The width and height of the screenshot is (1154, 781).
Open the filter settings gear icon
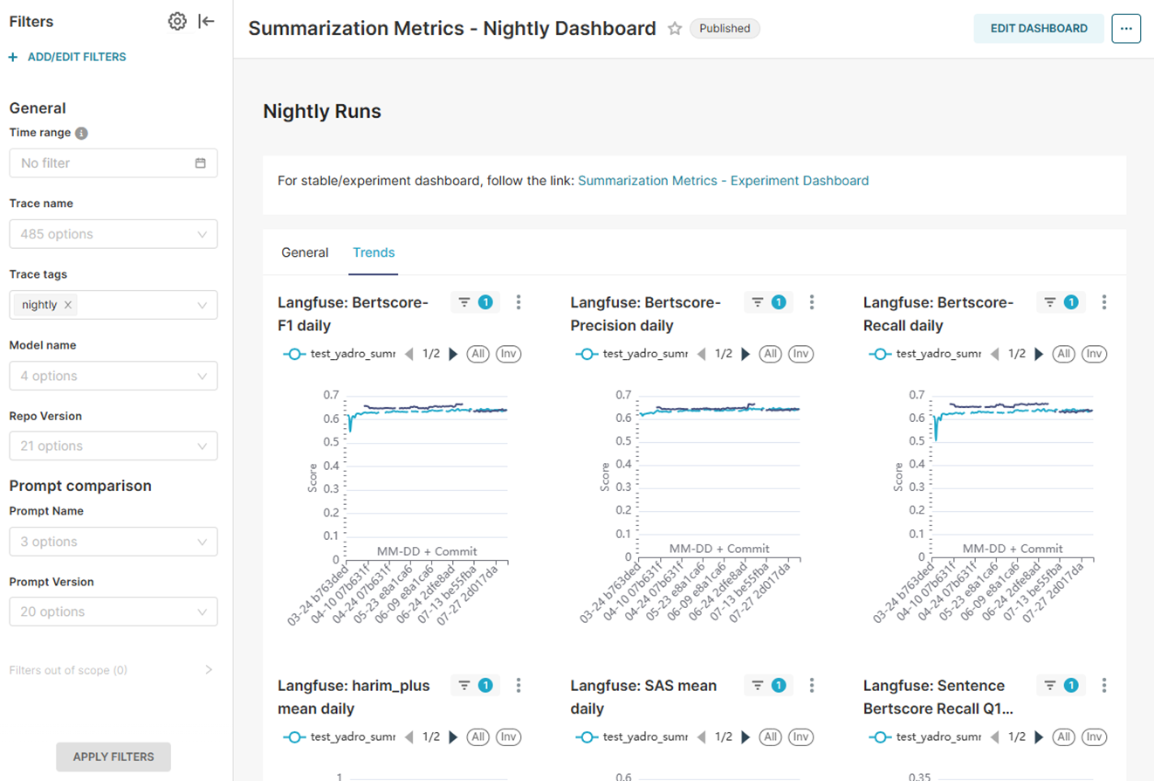coord(177,22)
